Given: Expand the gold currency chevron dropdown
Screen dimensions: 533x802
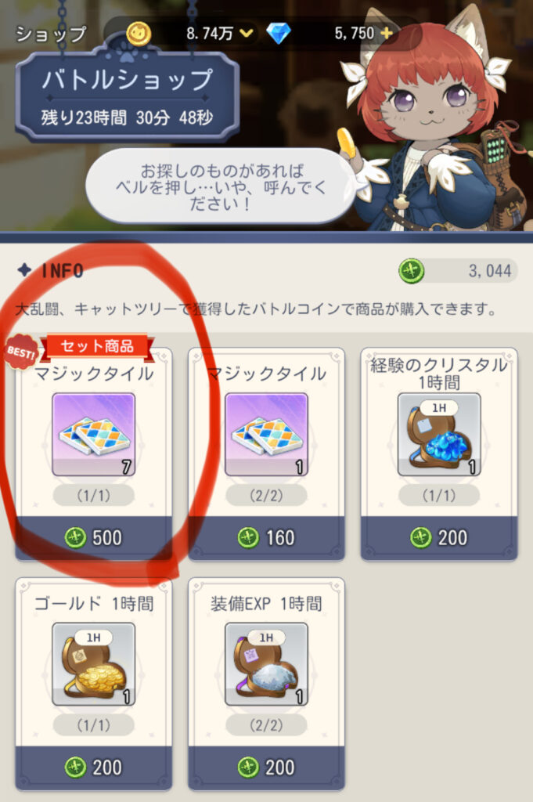Looking at the screenshot, I should (x=247, y=34).
